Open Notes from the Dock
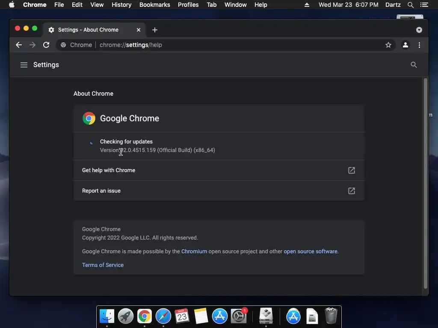 pyautogui.click(x=201, y=316)
